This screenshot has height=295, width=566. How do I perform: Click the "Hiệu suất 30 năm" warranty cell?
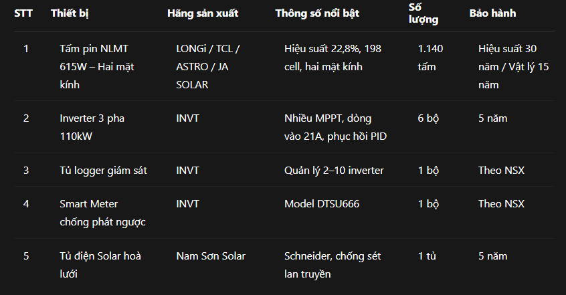pyautogui.click(x=514, y=67)
